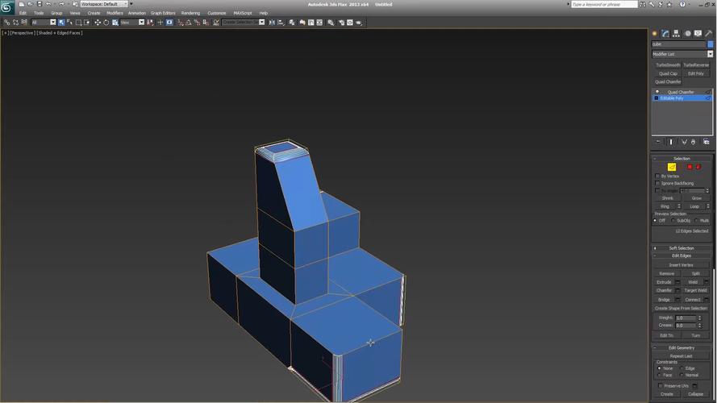The image size is (717, 403).
Task: Click Pin Stack icon under modifier stack
Action: tap(658, 142)
